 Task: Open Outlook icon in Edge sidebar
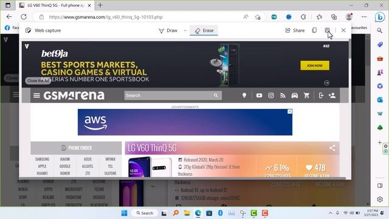380,100
